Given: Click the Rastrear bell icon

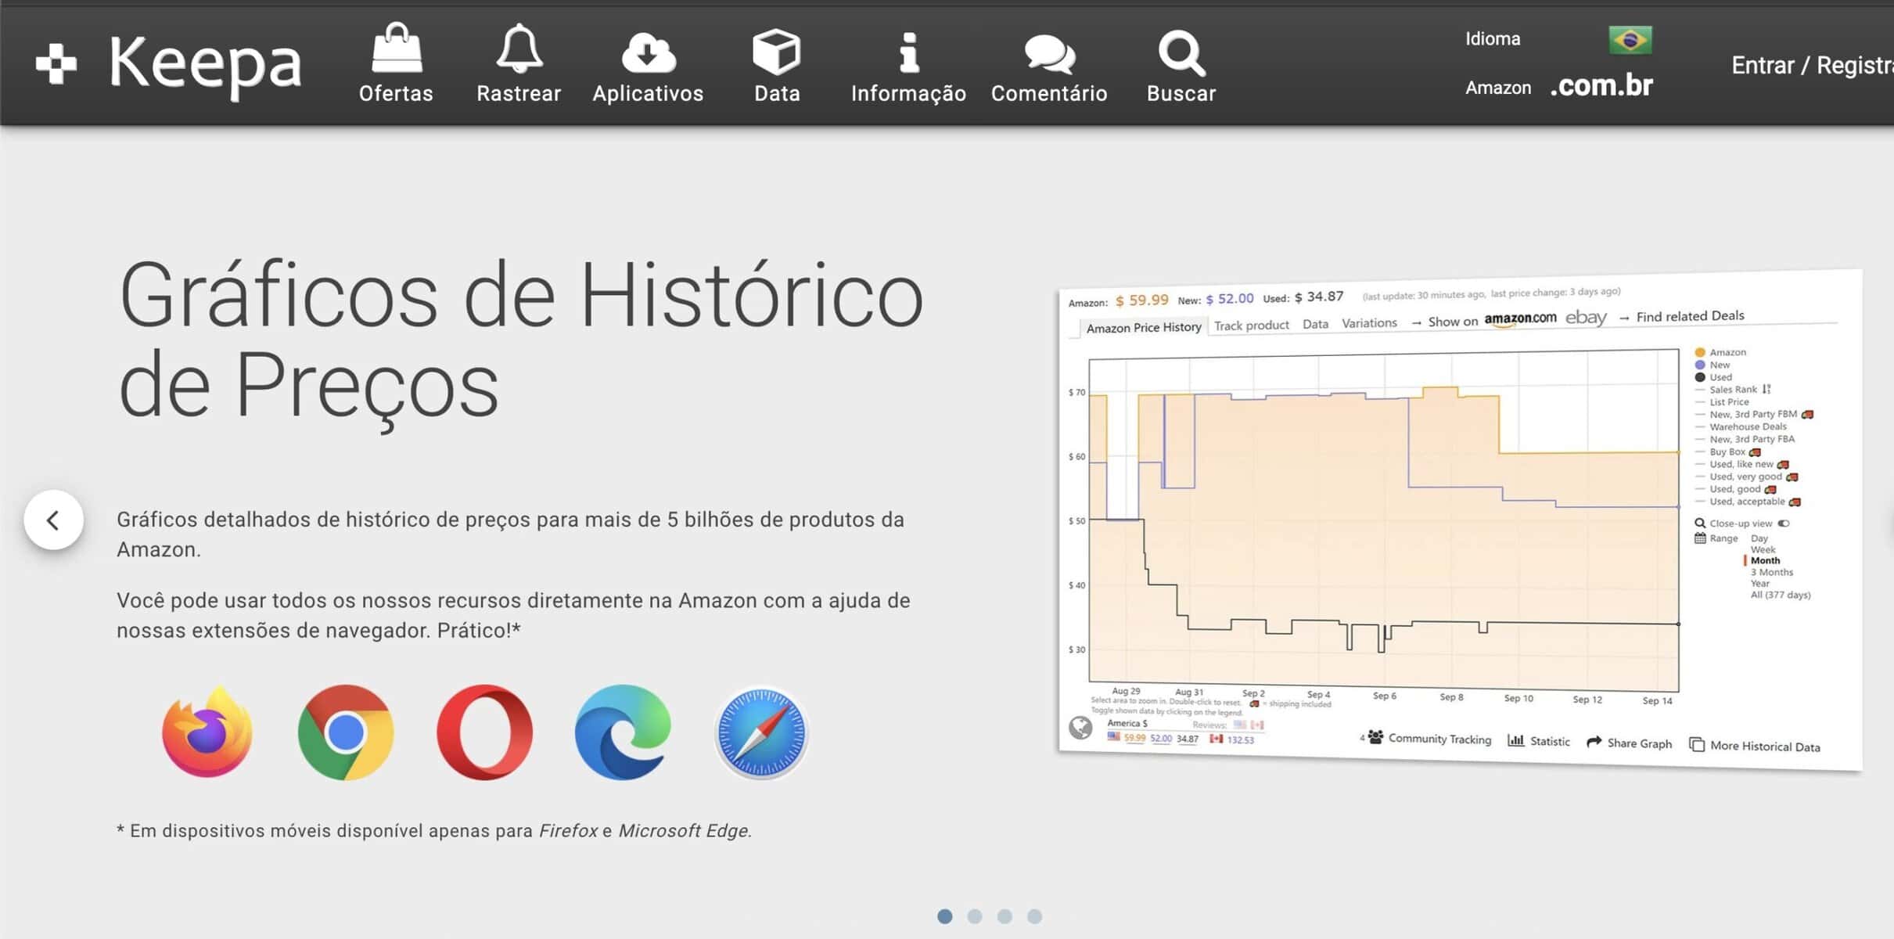Looking at the screenshot, I should click(x=519, y=50).
